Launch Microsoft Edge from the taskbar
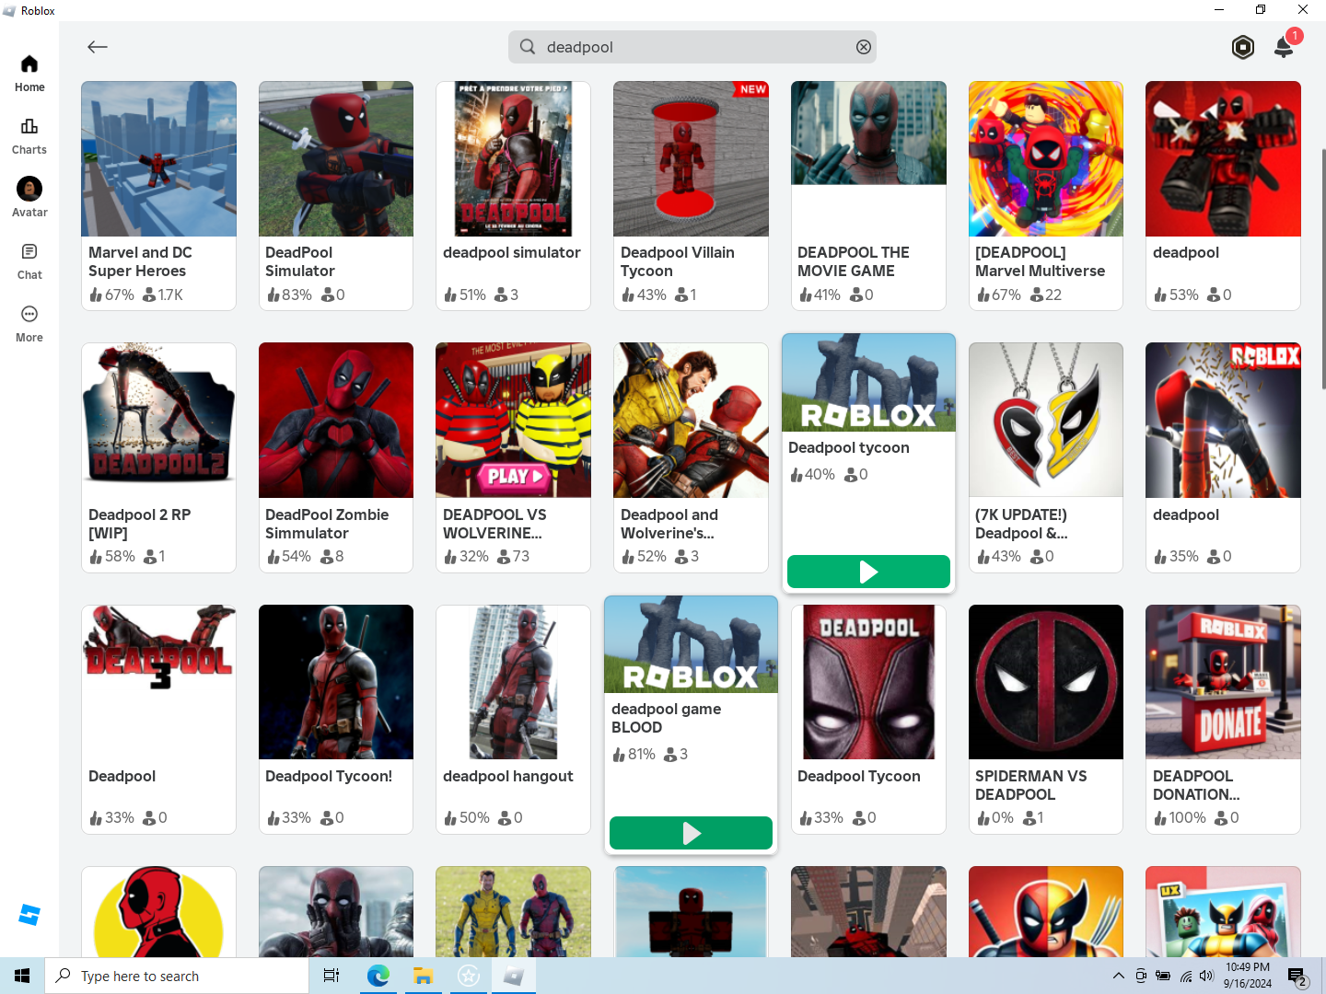 [378, 976]
